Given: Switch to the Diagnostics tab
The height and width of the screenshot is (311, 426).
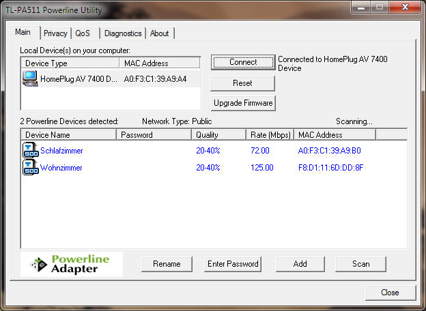Looking at the screenshot, I should (123, 33).
